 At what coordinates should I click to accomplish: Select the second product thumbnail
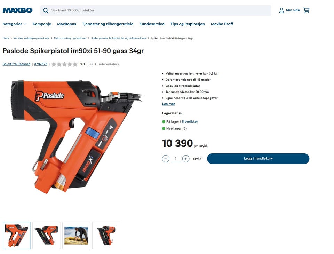pos(46,236)
